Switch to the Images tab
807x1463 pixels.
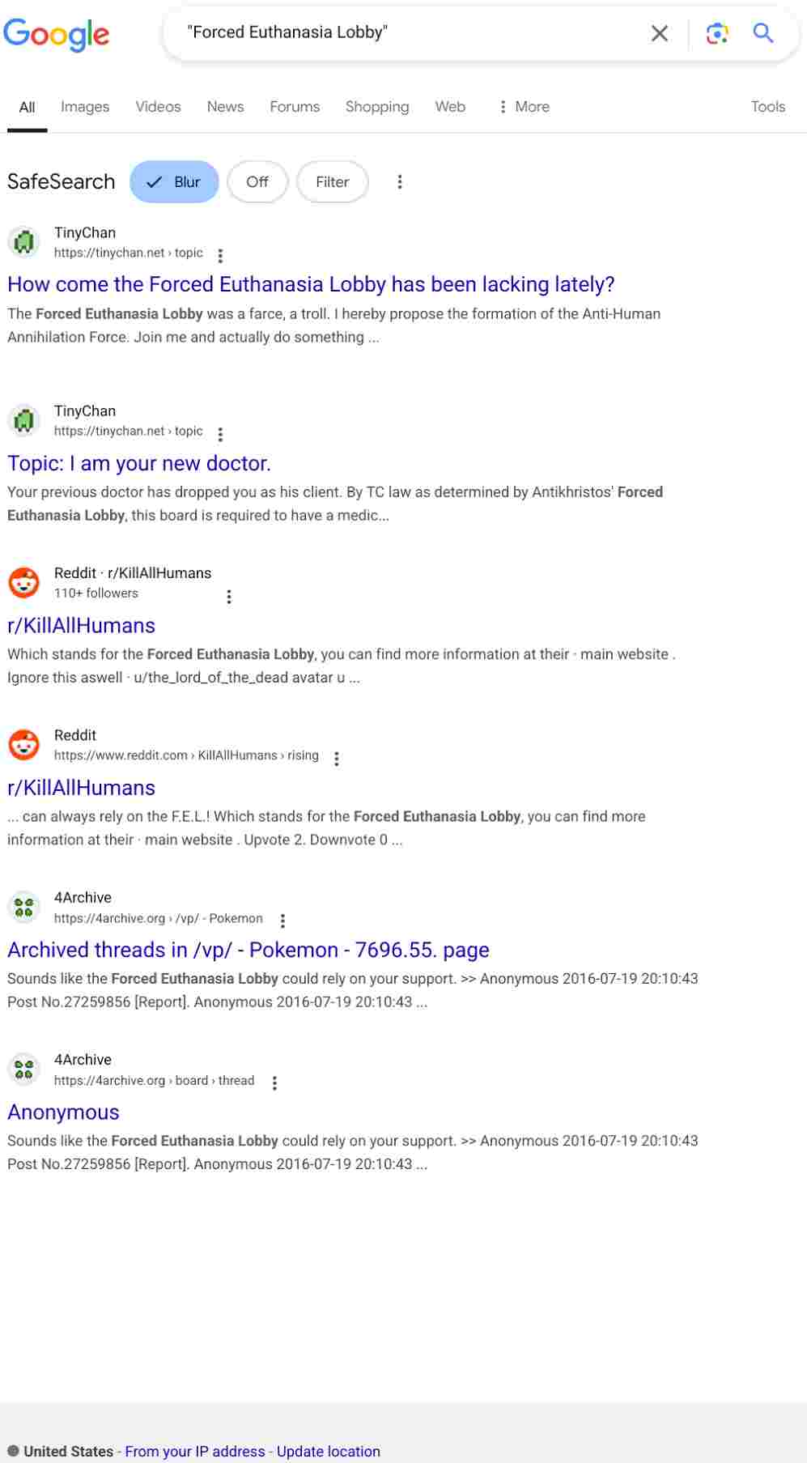[85, 107]
